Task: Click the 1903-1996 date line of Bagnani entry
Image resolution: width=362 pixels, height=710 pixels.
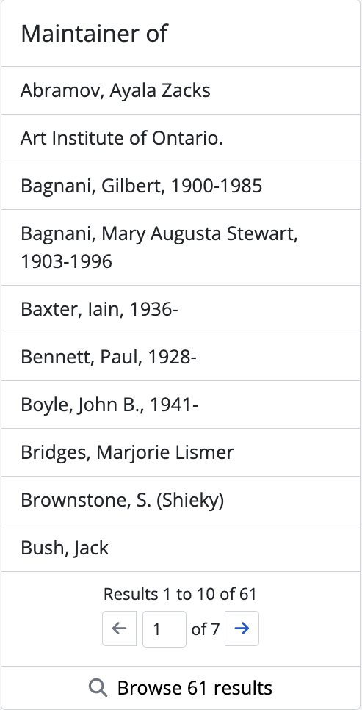Action: [67, 261]
